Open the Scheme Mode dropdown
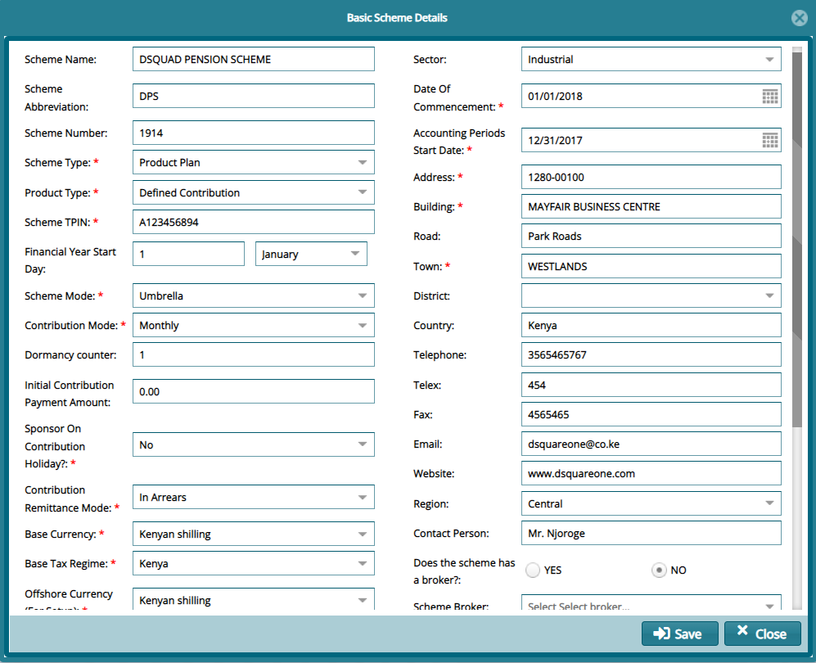816x663 pixels. click(254, 295)
